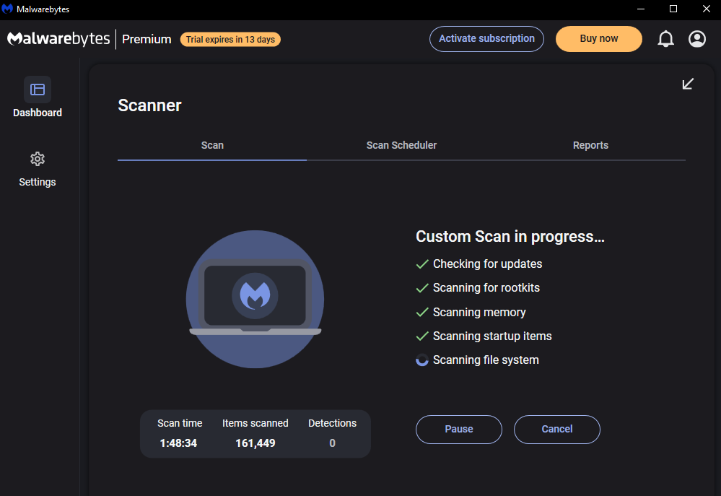This screenshot has height=496, width=721.
Task: Click the Scanning for rootkits checkmark
Action: point(422,288)
